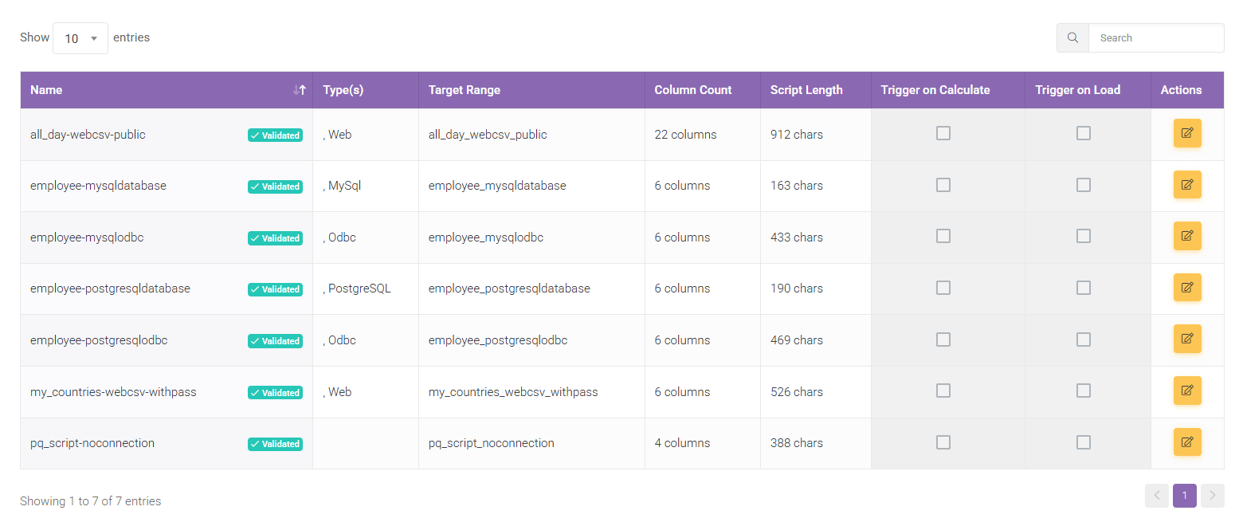The image size is (1239, 526).
Task: Edit the employee-mysqldatabase entry
Action: click(x=1187, y=184)
